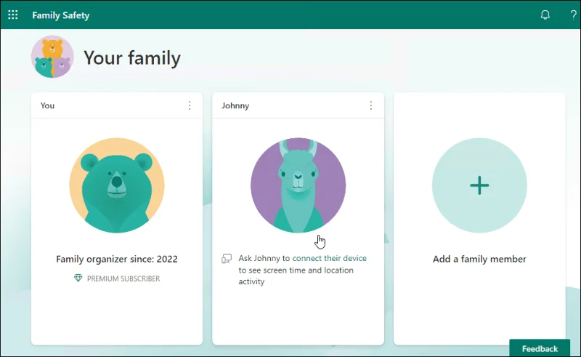Click the 'Johnny' card header name
The image size is (581, 357).
click(x=235, y=105)
